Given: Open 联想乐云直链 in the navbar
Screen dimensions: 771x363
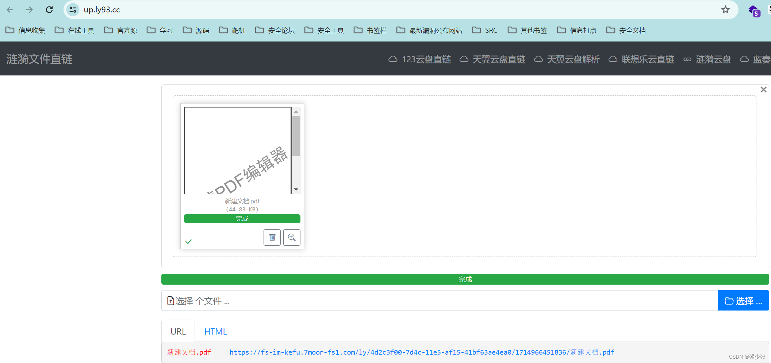Looking at the screenshot, I should click(x=641, y=59).
